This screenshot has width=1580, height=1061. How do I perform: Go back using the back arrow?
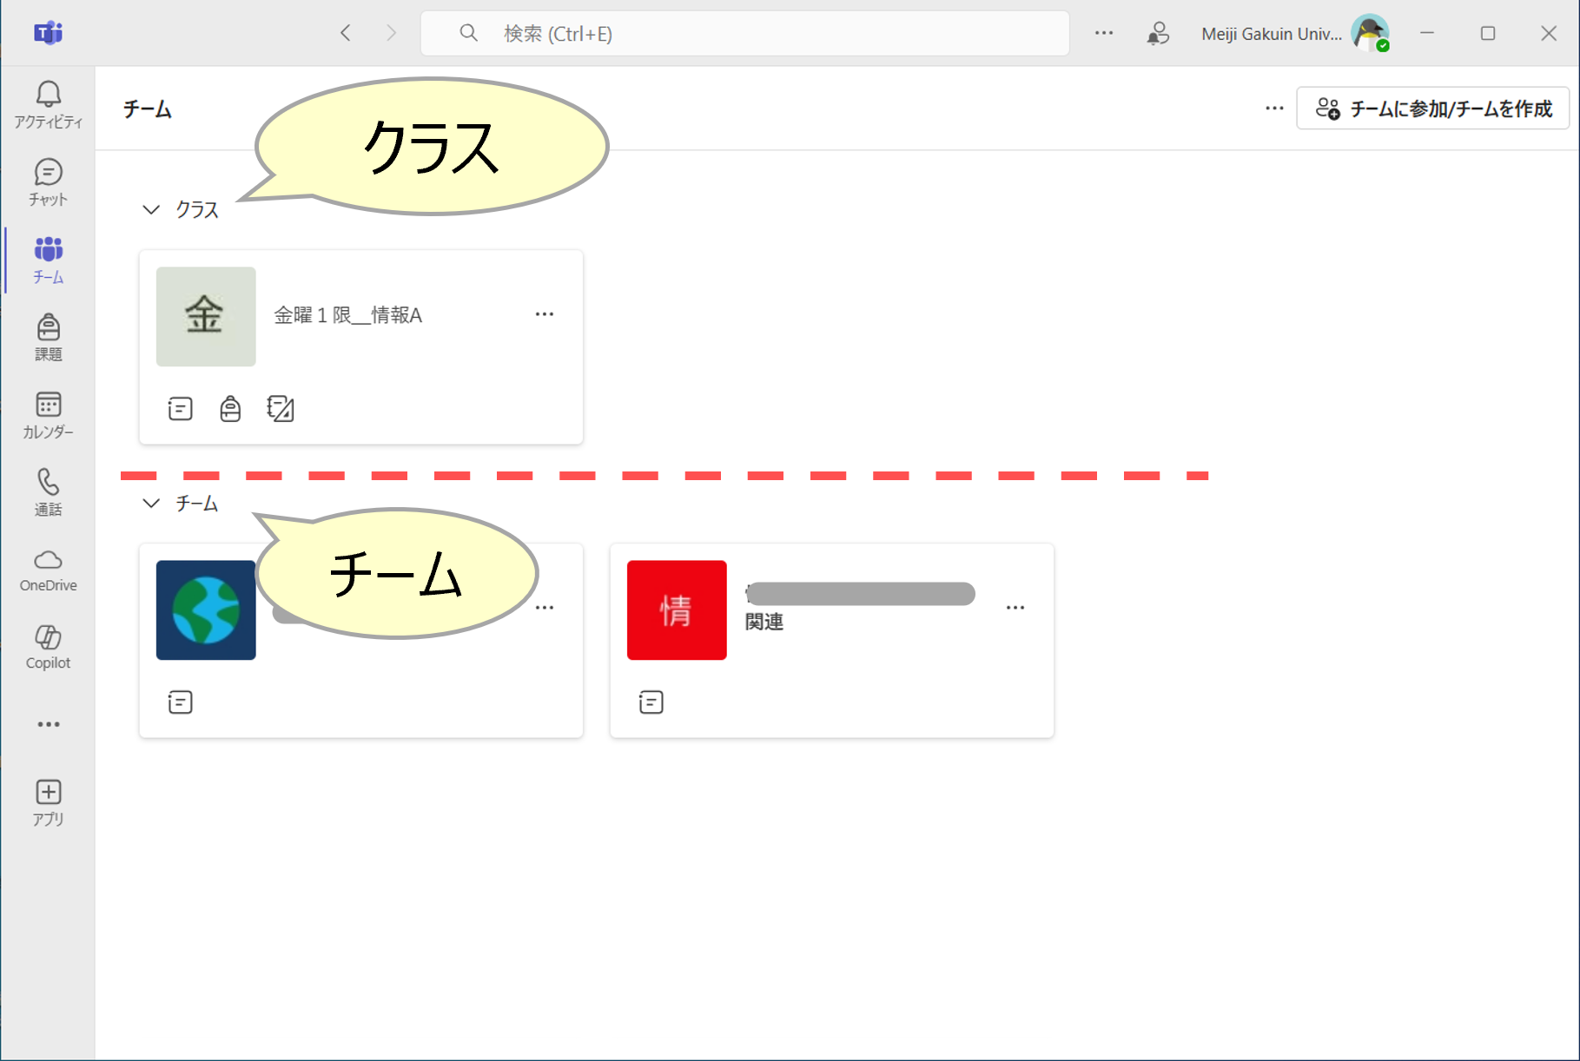[346, 33]
